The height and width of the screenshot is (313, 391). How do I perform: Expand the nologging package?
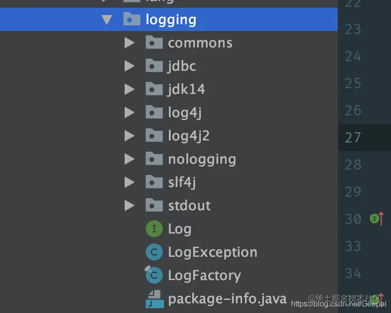click(129, 158)
